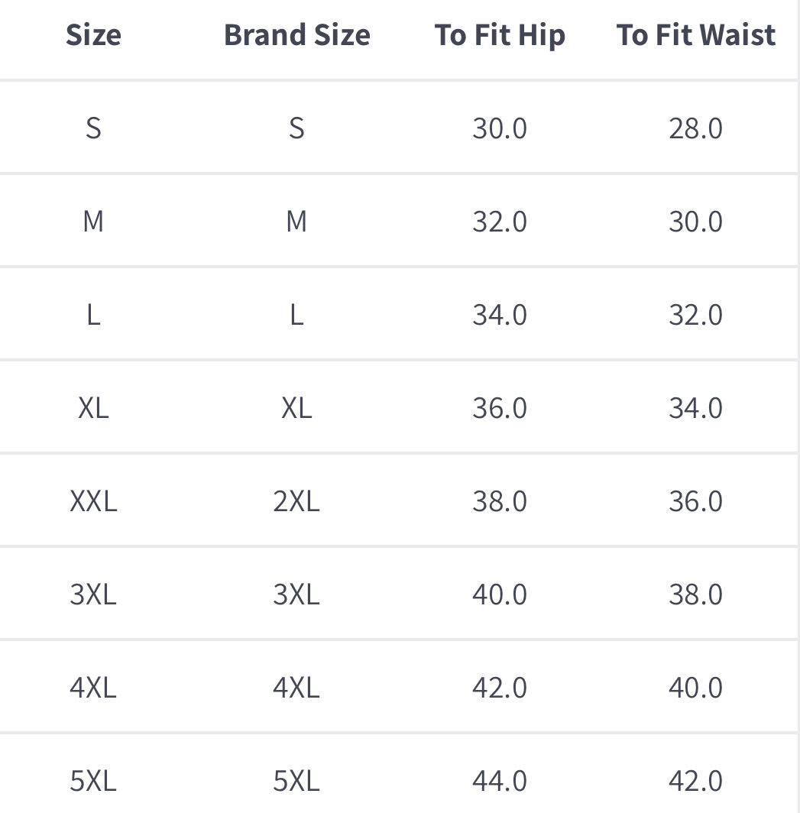Select waist value 28.0 in S row
This screenshot has width=800, height=813.
tap(695, 128)
